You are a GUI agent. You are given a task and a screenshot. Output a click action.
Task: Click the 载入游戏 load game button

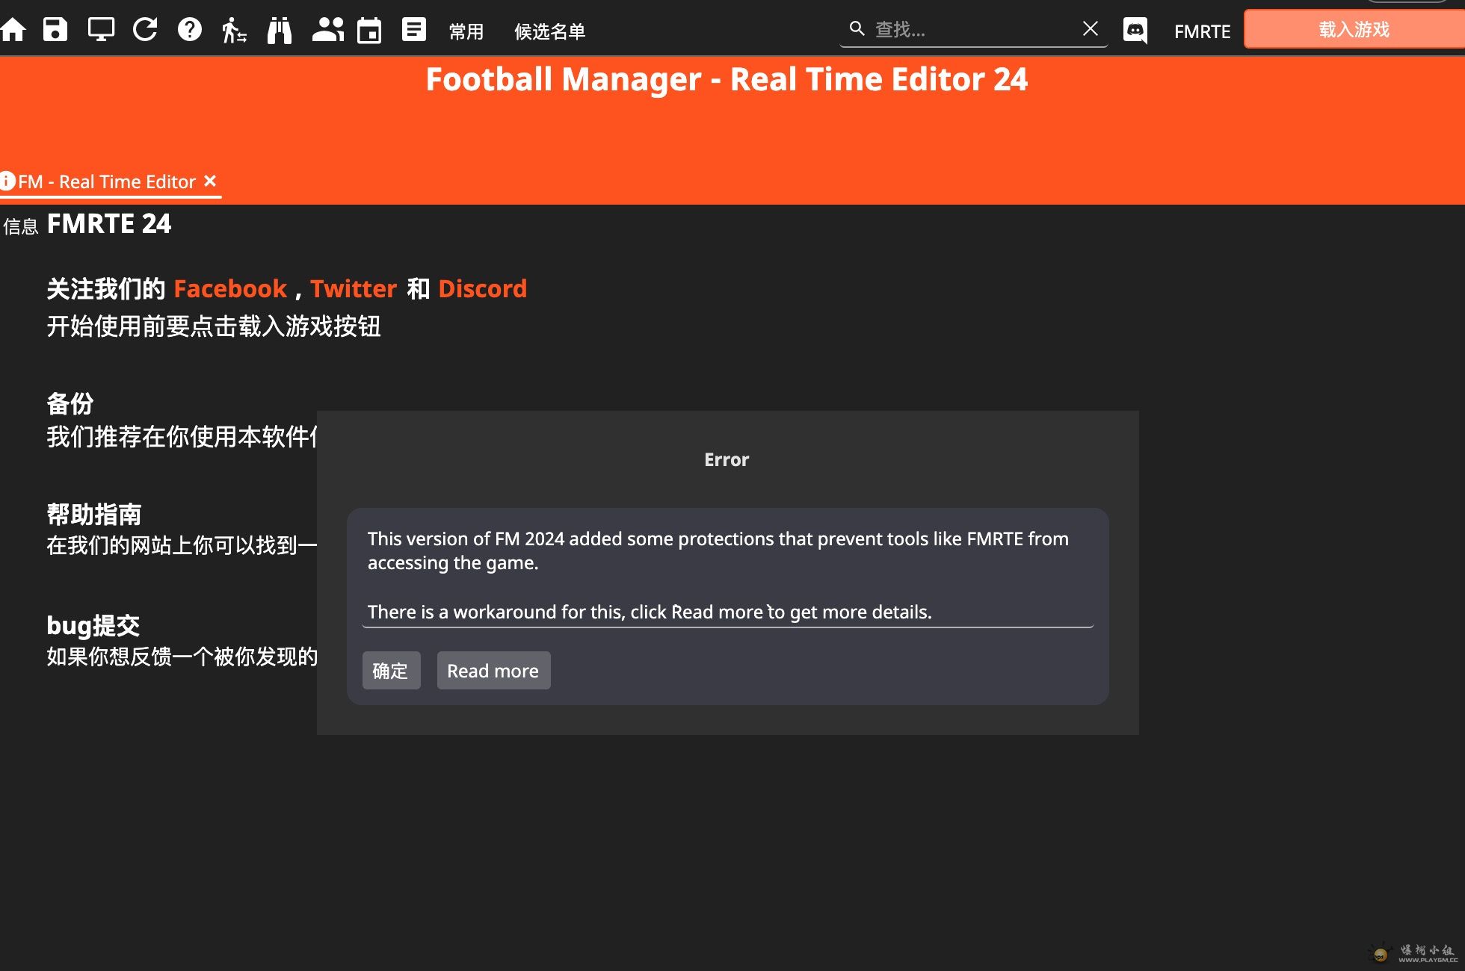tap(1354, 29)
